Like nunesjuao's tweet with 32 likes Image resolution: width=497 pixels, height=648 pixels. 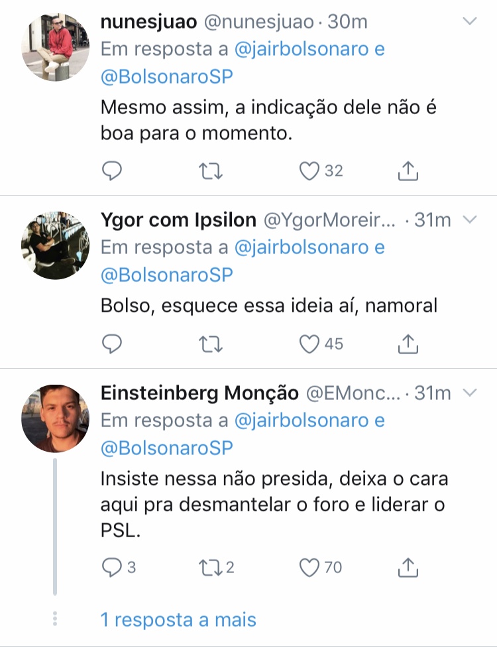point(309,171)
